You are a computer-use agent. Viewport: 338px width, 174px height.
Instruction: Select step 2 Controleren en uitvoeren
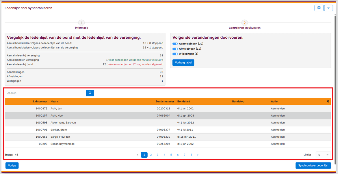coord(244,24)
